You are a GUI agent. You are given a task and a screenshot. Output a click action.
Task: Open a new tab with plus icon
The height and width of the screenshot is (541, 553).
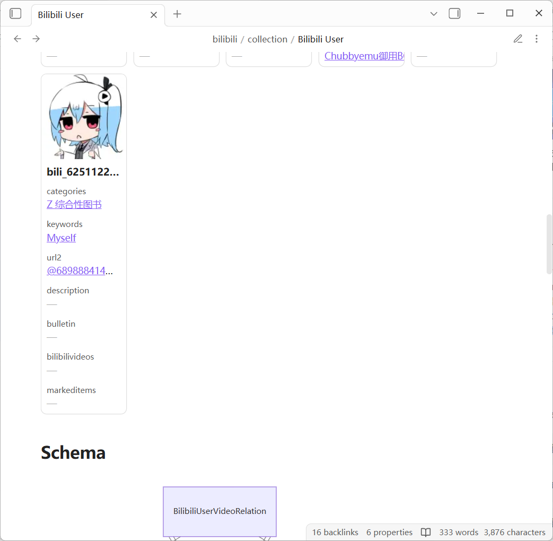tap(177, 14)
